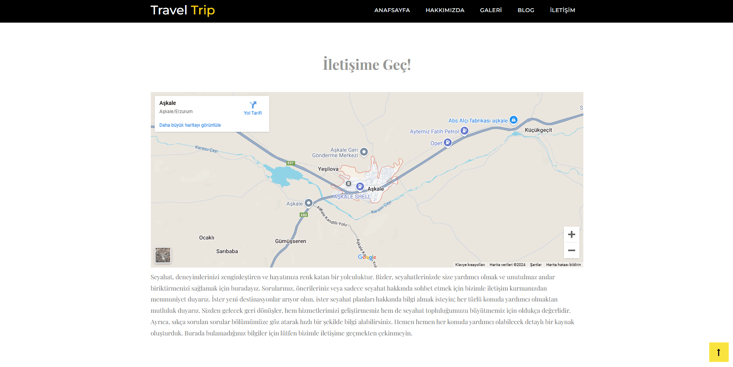Click the Aytemiz Fatih Petrol fuel marker
Screen dimensions: 733x367
[x=464, y=131]
